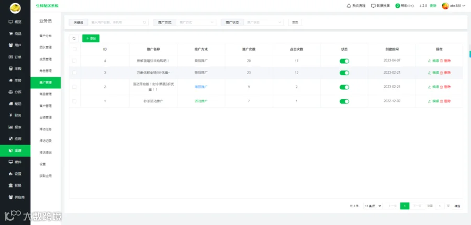Click the refresh icon beside the green add button

tap(74, 38)
